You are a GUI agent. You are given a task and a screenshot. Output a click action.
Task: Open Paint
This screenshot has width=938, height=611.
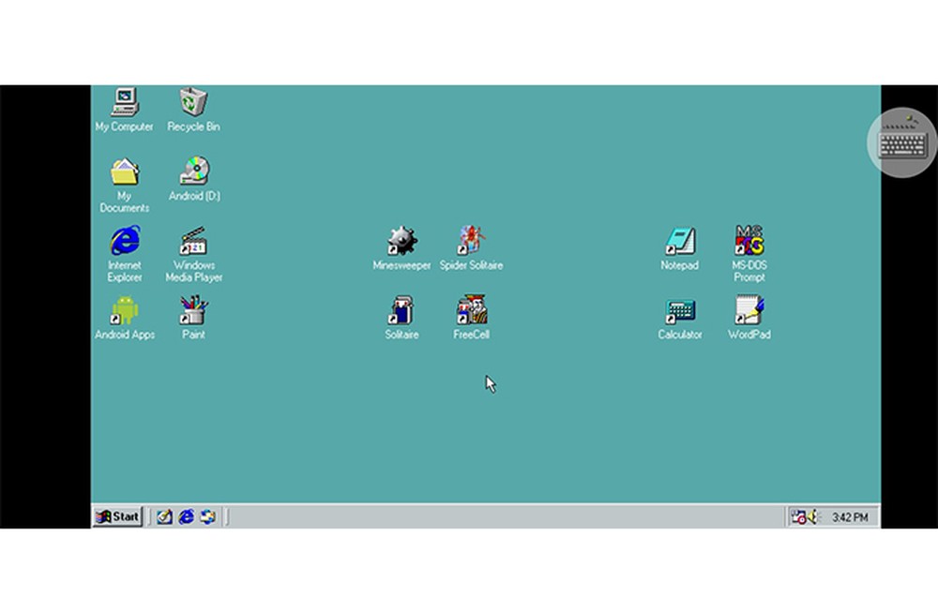[x=192, y=309]
